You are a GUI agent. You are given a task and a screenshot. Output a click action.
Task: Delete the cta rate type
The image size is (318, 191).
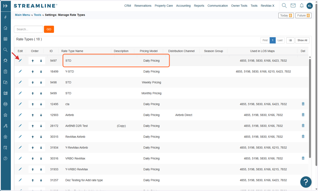coord(303,104)
